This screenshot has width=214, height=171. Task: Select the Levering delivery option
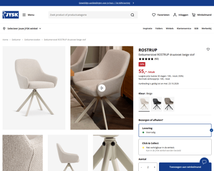[x=175, y=130]
